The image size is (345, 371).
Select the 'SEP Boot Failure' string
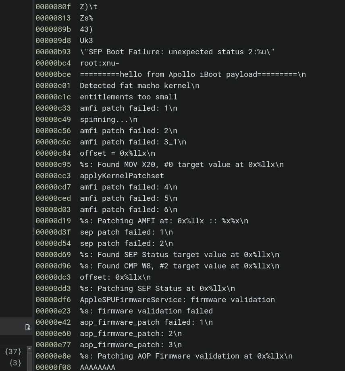pyautogui.click(x=177, y=52)
